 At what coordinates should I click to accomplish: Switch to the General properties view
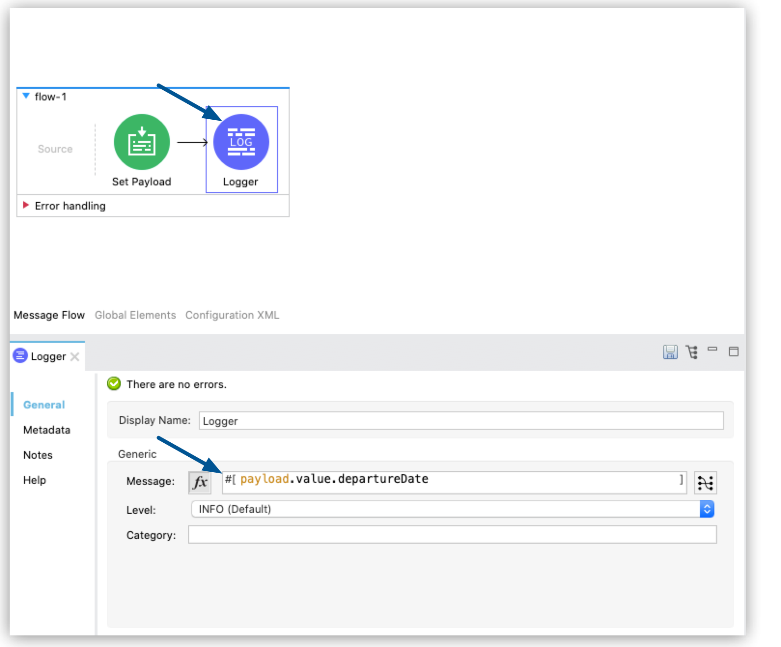pos(43,405)
